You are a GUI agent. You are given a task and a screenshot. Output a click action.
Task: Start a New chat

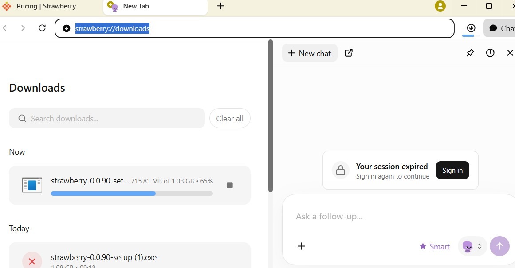click(x=310, y=53)
